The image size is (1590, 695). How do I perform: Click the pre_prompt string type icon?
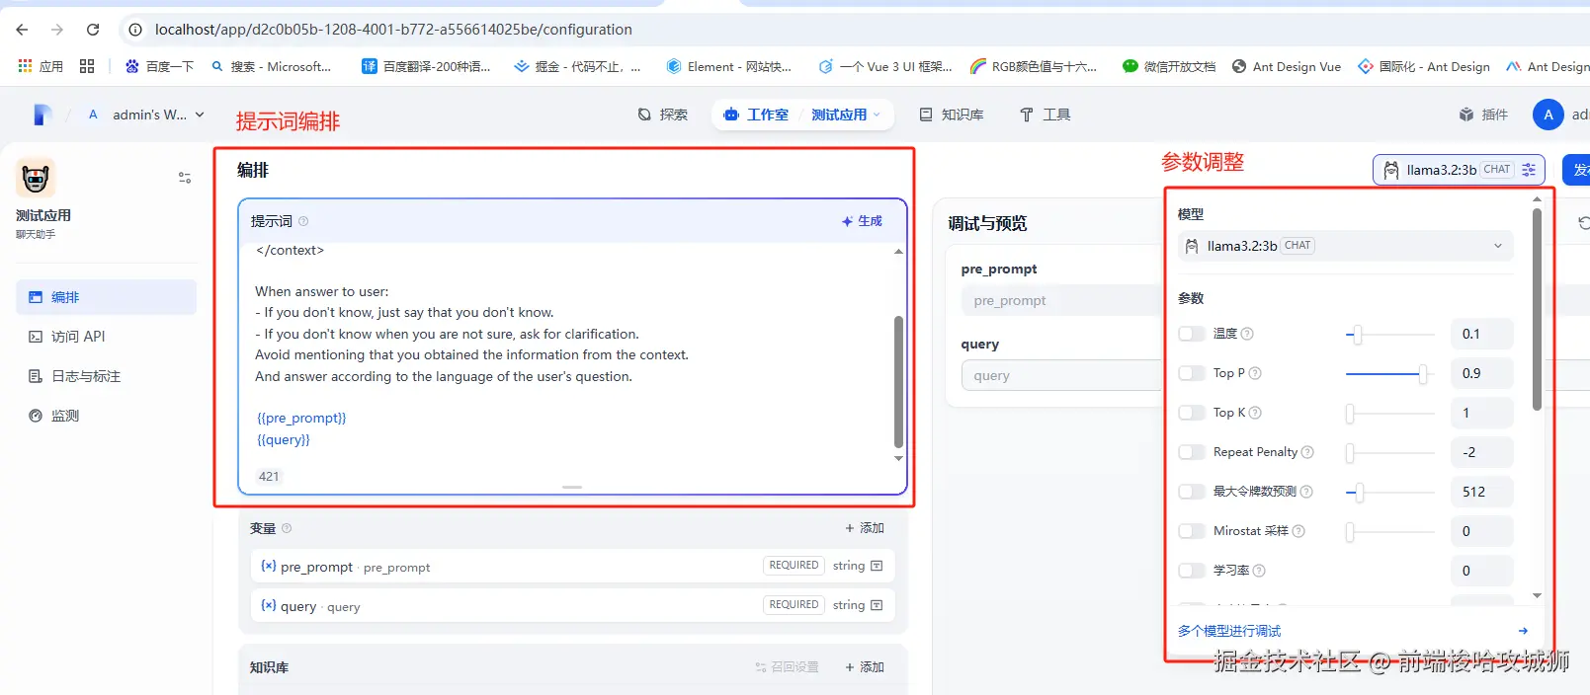coord(877,566)
